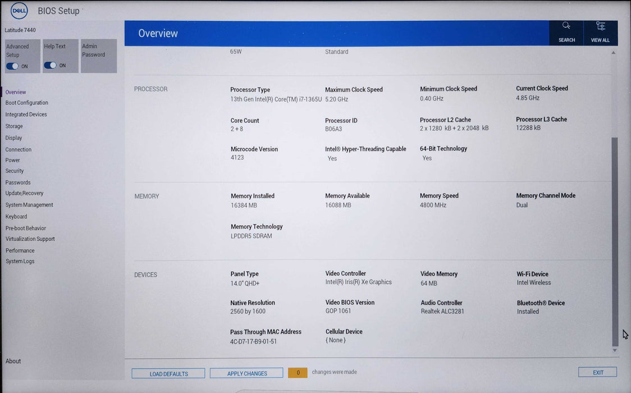Click Microcode Version 4123

pyautogui.click(x=237, y=157)
